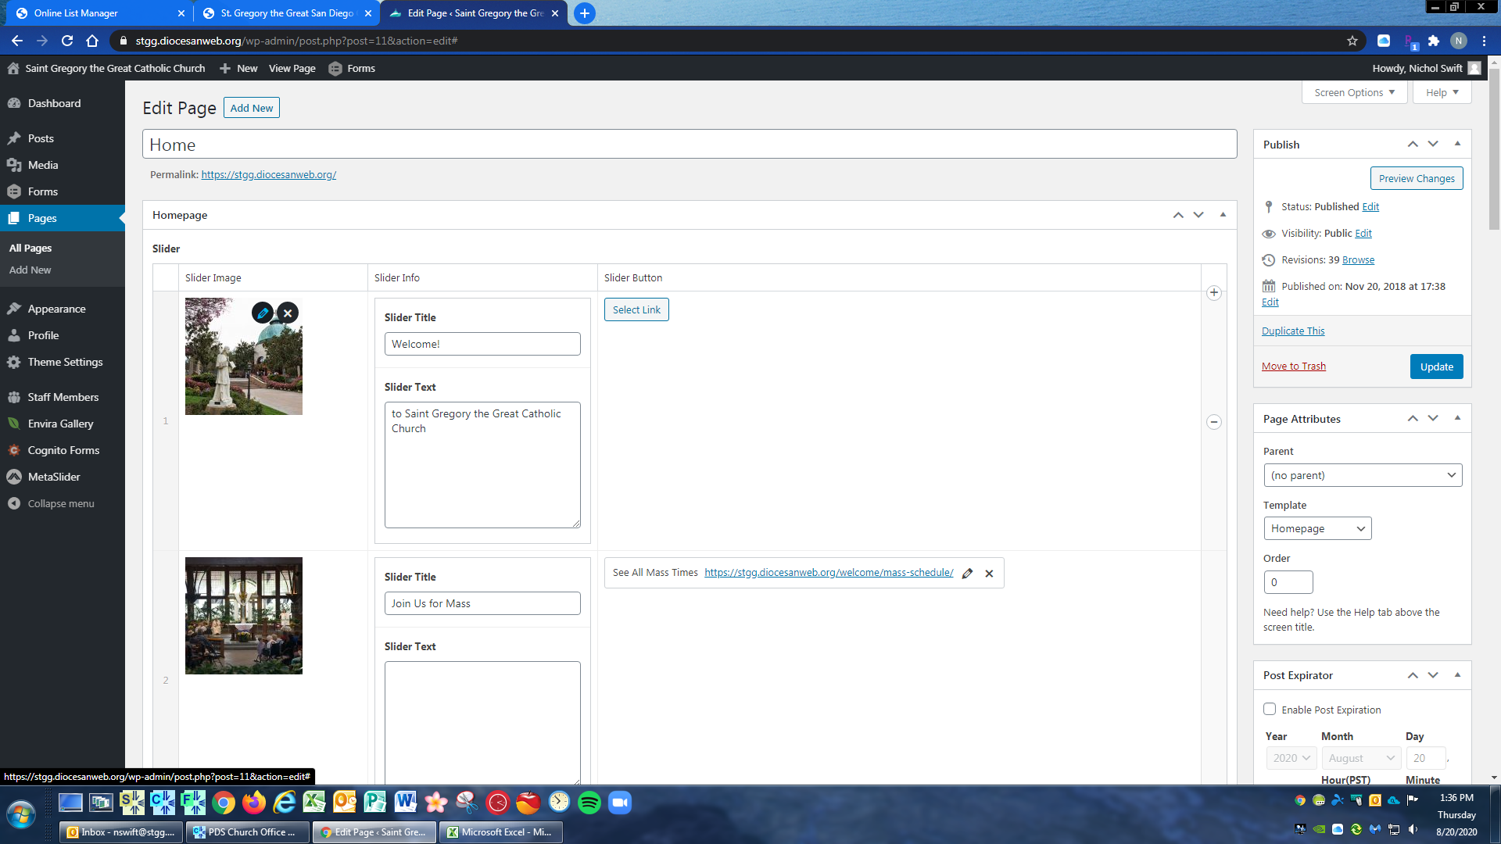Click the edit pencil on slider image
The width and height of the screenshot is (1501, 844).
tap(263, 313)
